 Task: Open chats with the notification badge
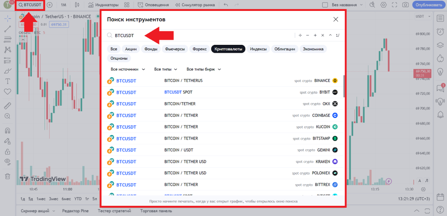coord(440,88)
